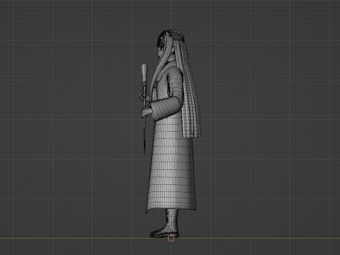The height and width of the screenshot is (255, 340).
Task: Click the long hair draping behind the character
Action: point(190,94)
